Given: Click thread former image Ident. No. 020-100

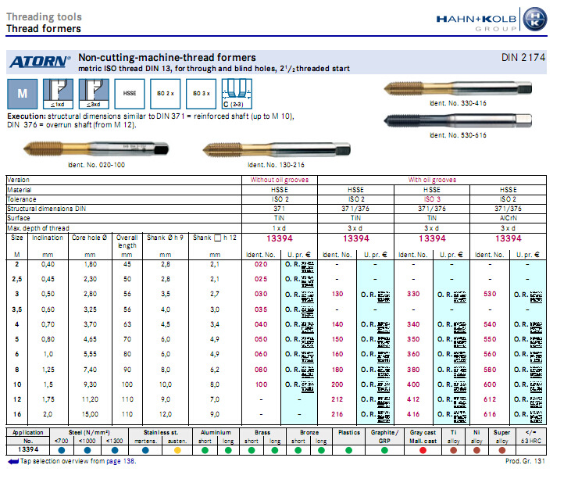Looking at the screenshot, I should tap(96, 148).
